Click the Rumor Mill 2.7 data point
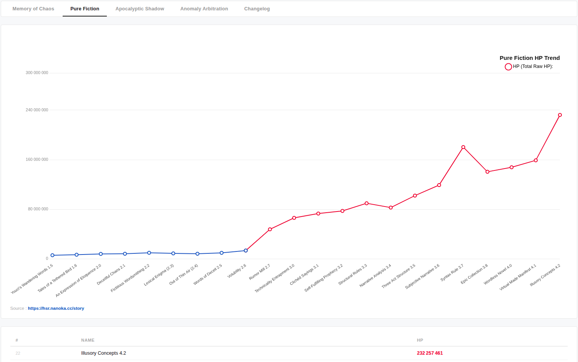The height and width of the screenshot is (362, 578). tap(270, 229)
